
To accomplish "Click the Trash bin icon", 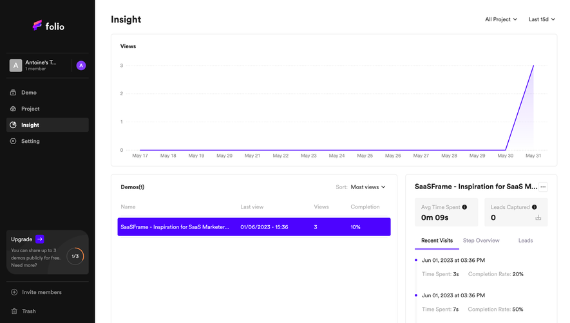I will tap(14, 311).
